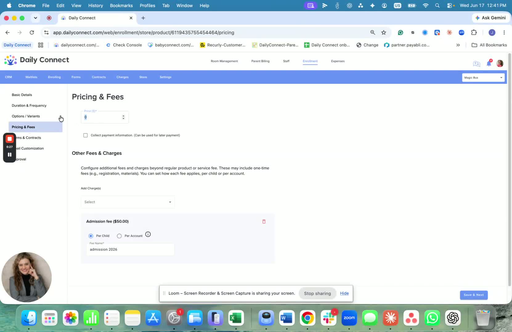Open the Chrome History menu
The image size is (512, 332).
point(95,6)
